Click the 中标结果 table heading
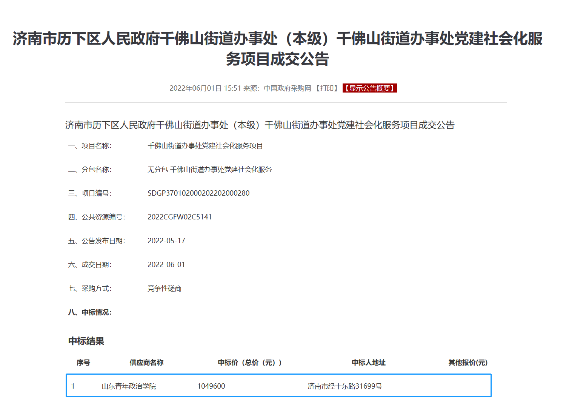 pos(86,341)
